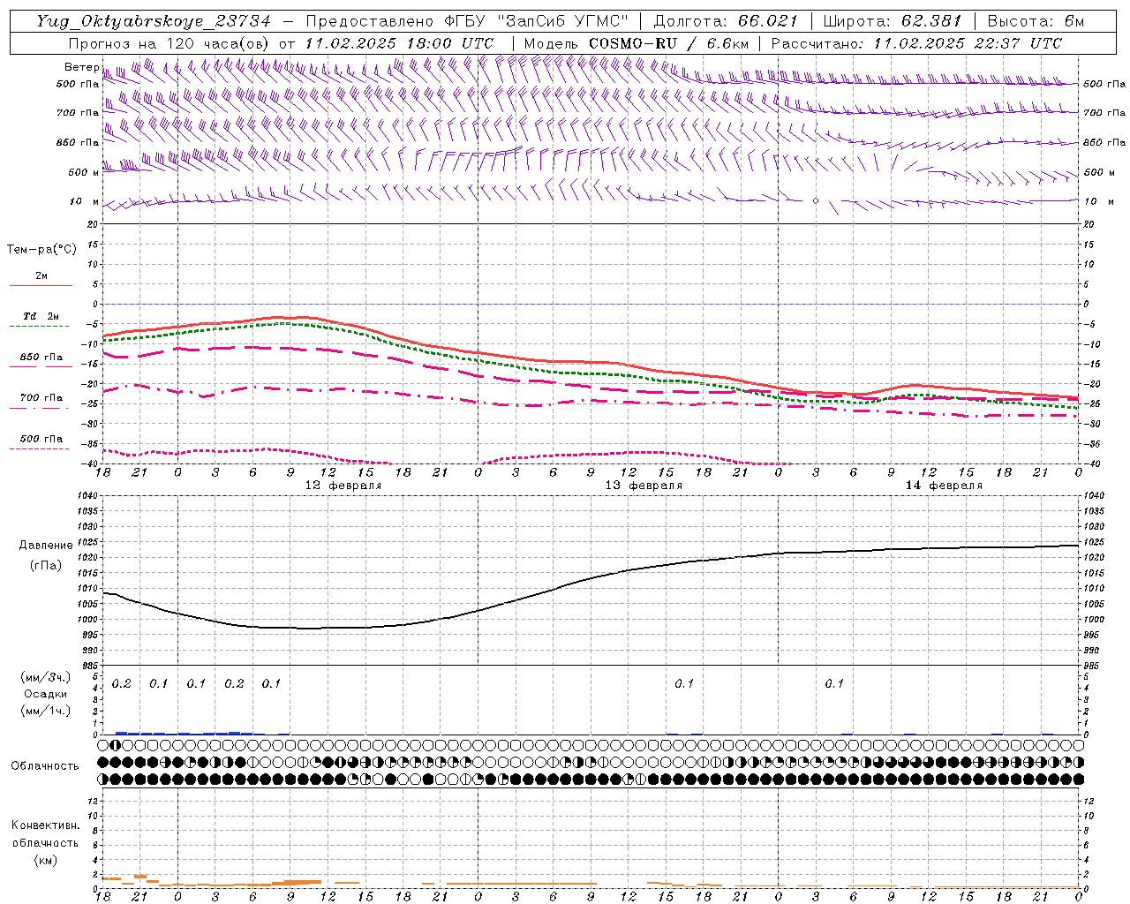Screen dimensions: 1130x904
Task: Click the 1000 pressure axis value on left
Action: click(87, 620)
